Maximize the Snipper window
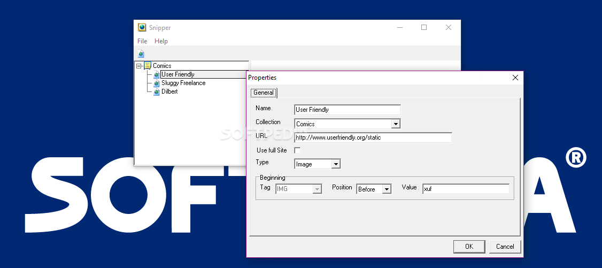Screen dimensions: 602x268 coord(424,28)
